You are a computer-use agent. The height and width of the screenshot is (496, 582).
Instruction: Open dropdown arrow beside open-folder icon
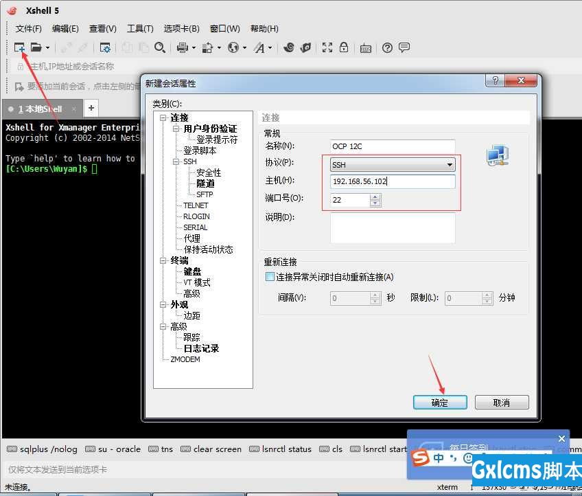click(x=47, y=47)
